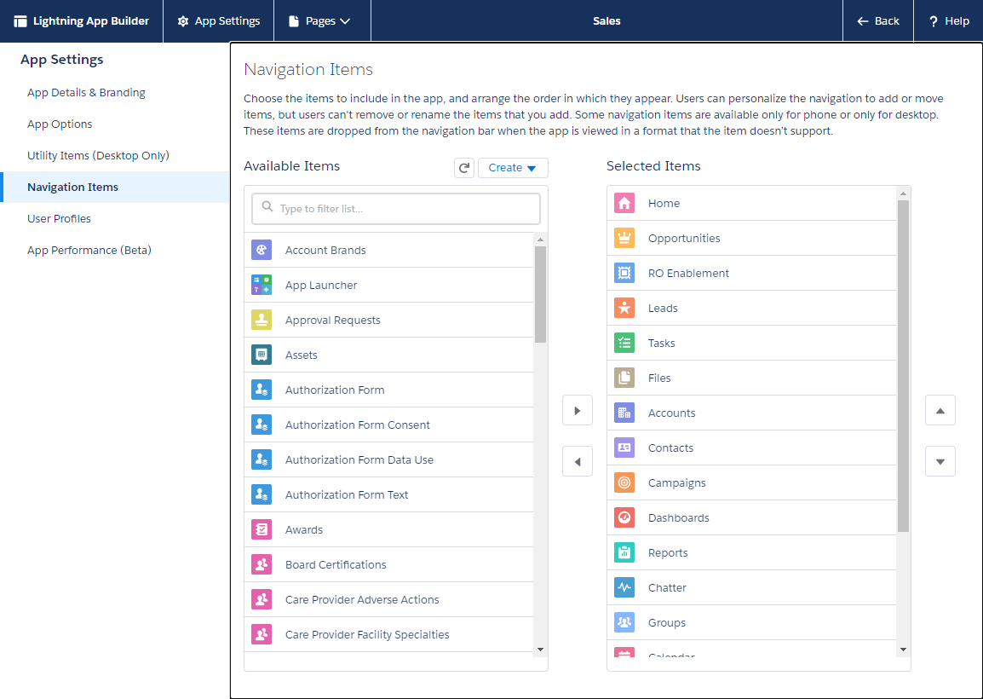Click the RO Enablement icon
The height and width of the screenshot is (699, 983).
click(x=624, y=273)
